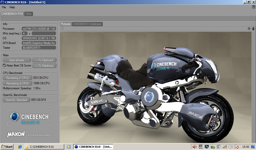The height and width of the screenshot is (150, 256).
Task: Click CINEBENCH R10 taskbar window button
Action: tap(93, 146)
